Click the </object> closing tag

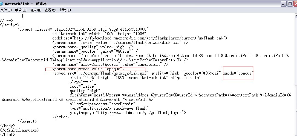click(27, 121)
